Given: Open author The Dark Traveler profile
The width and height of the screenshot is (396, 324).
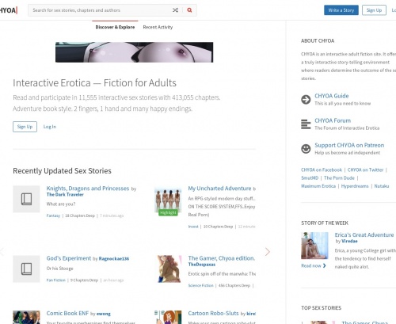Looking at the screenshot, I should point(65,195).
